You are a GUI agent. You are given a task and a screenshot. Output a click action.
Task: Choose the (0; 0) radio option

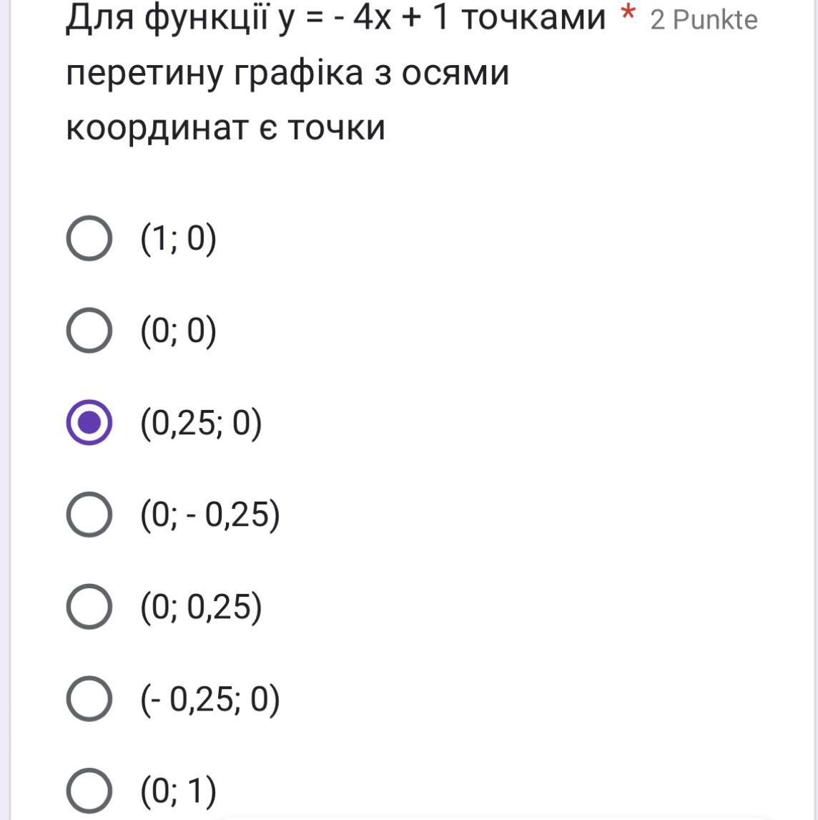(89, 331)
